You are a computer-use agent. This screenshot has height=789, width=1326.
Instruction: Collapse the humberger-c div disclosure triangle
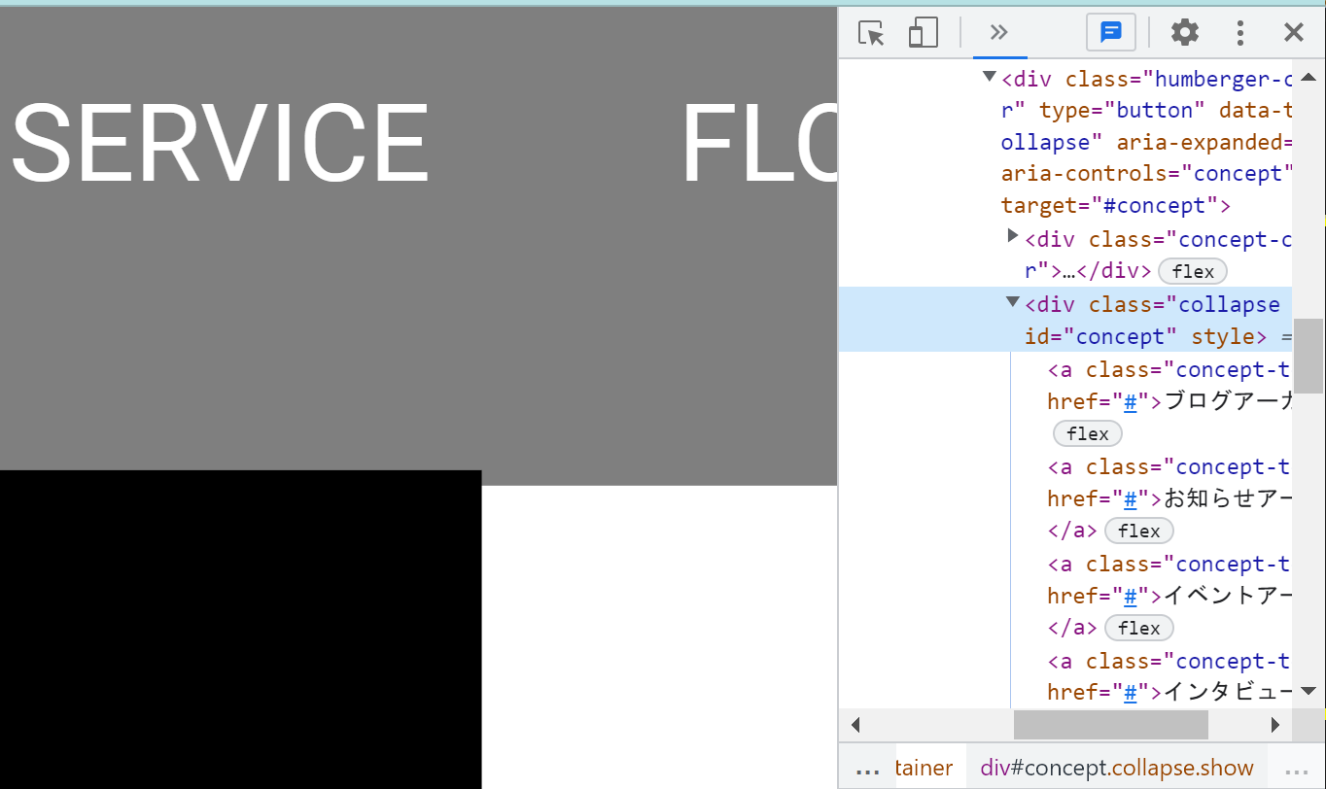[988, 76]
